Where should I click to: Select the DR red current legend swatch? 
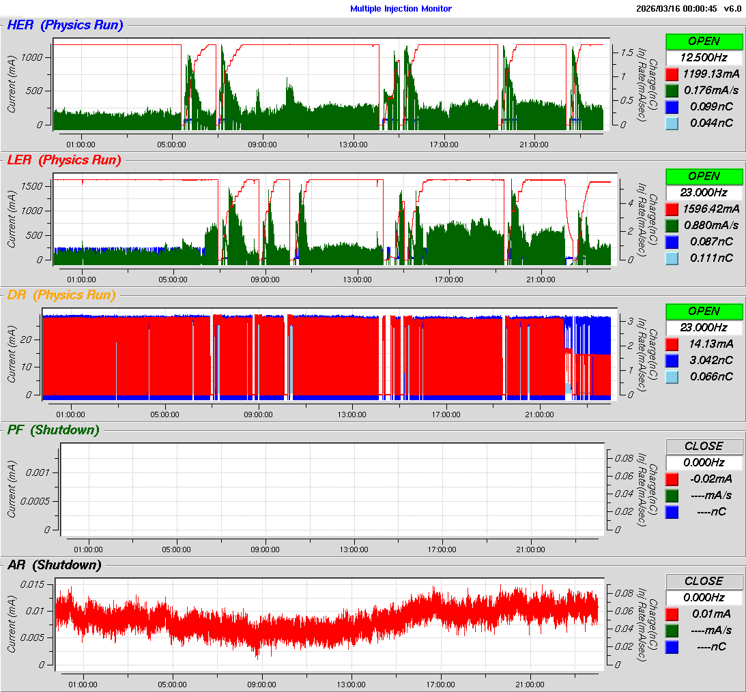(x=672, y=344)
